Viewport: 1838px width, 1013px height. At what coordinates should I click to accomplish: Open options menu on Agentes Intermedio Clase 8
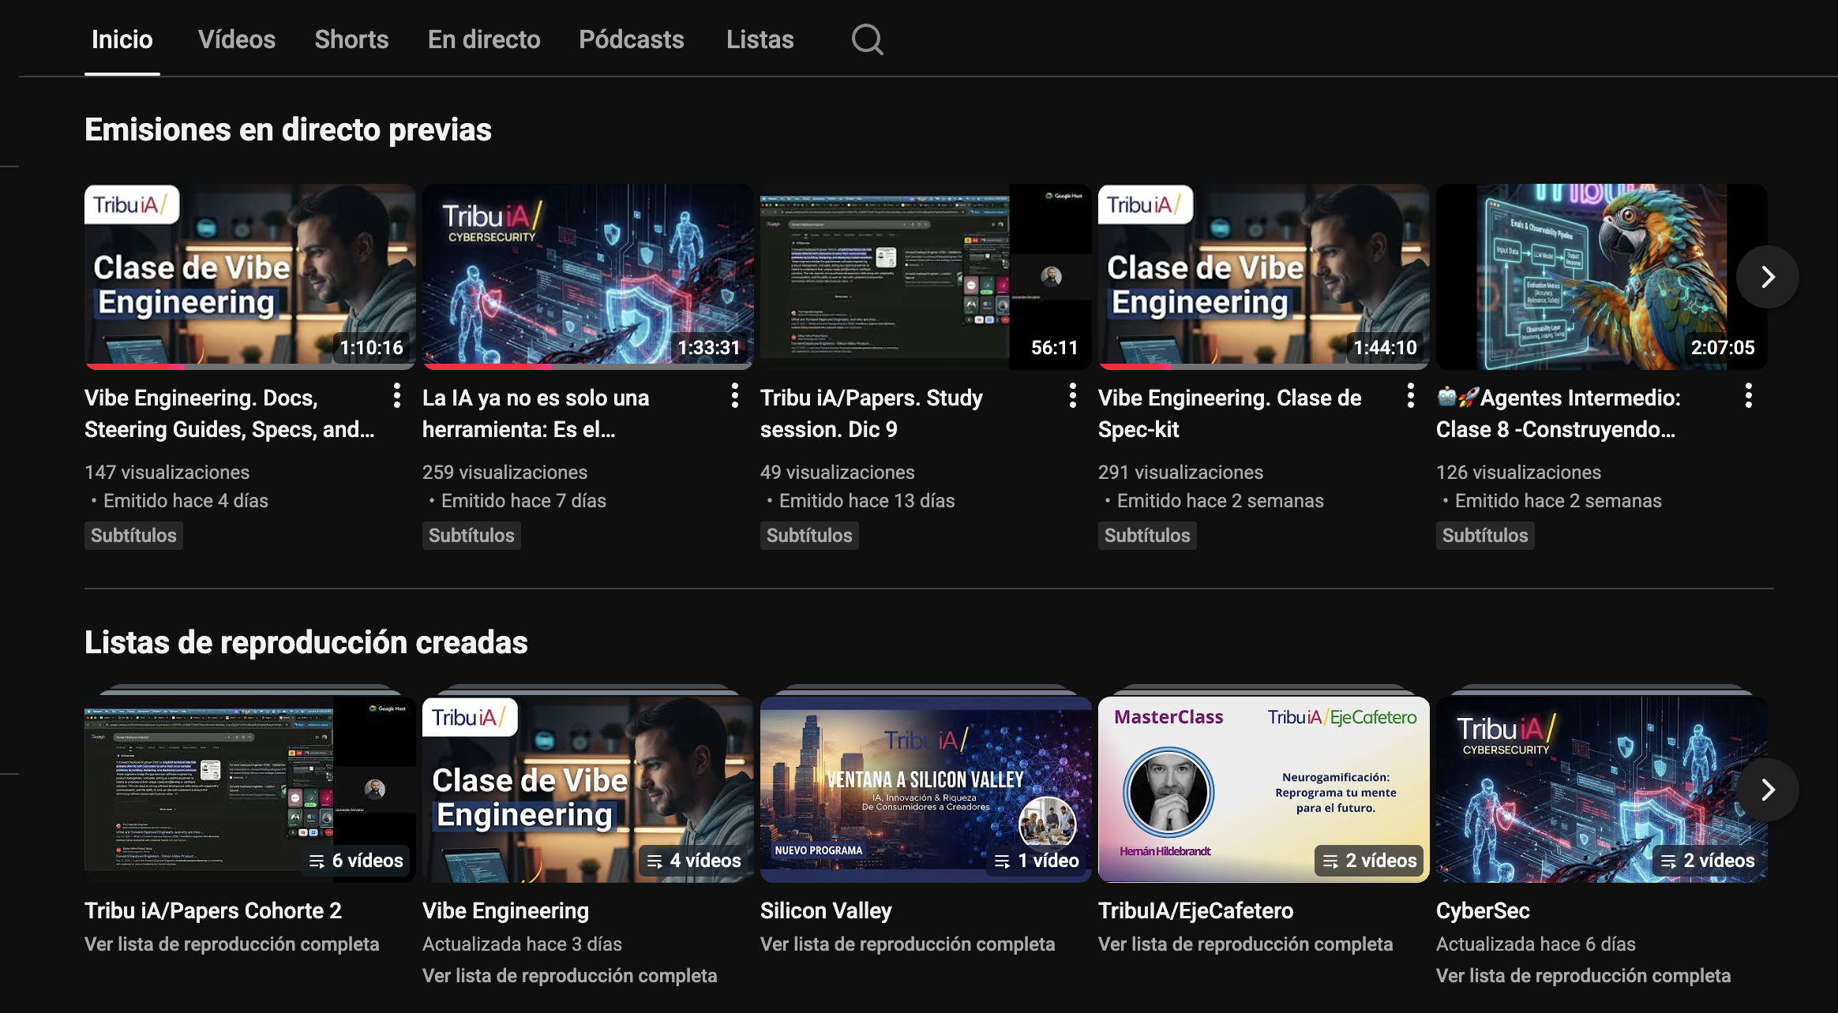click(x=1750, y=398)
